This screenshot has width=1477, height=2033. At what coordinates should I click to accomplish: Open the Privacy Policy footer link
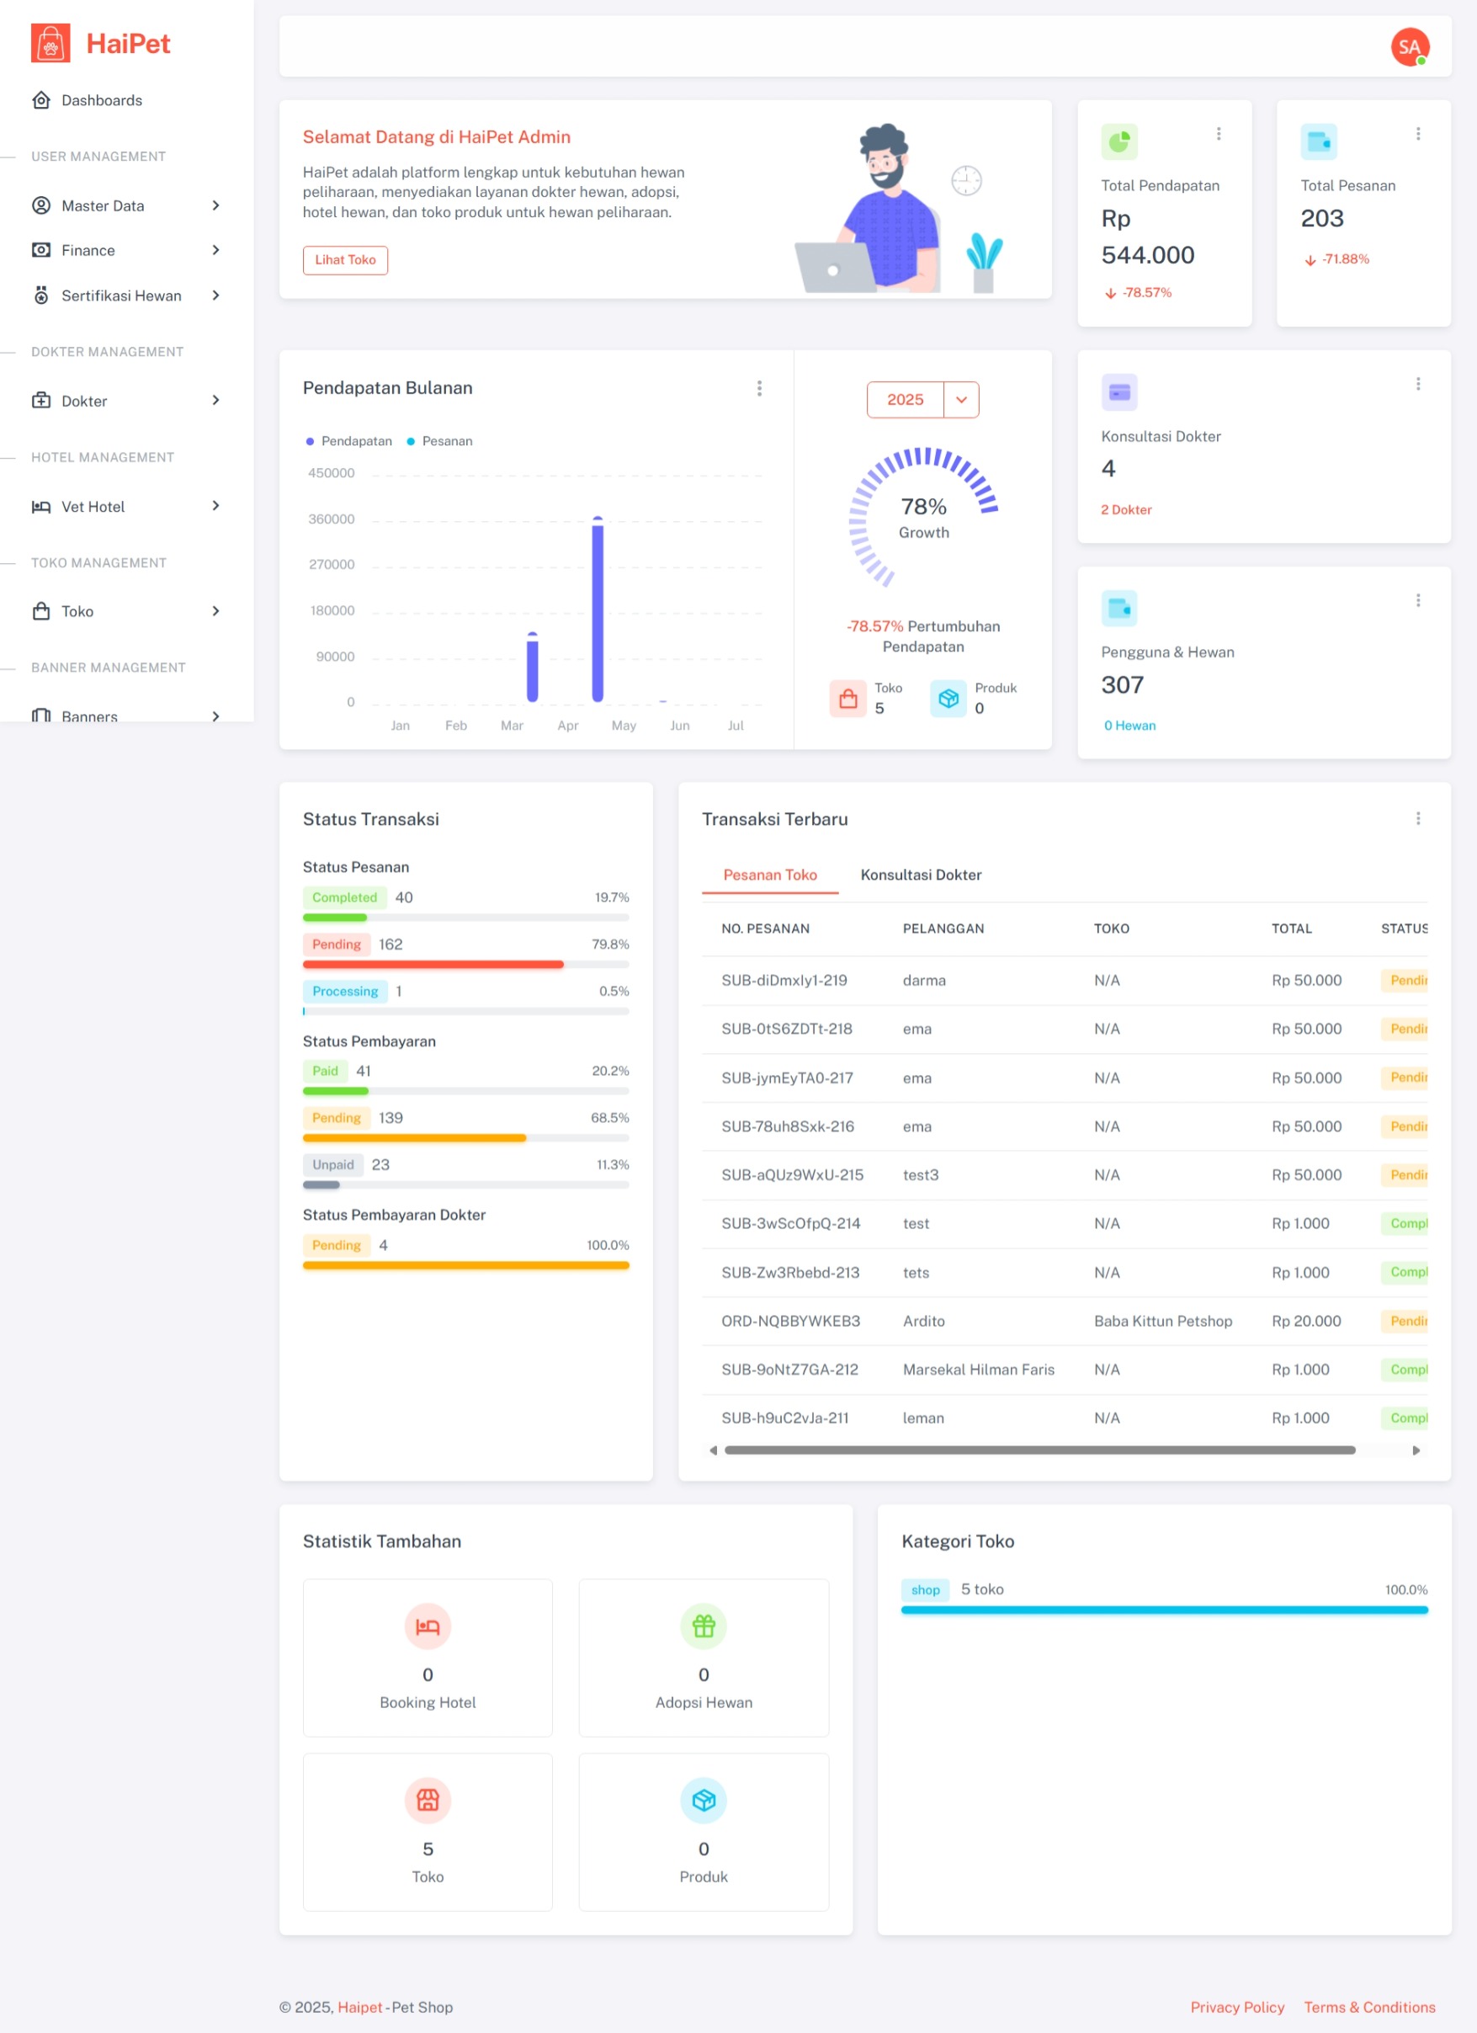coord(1237,2007)
